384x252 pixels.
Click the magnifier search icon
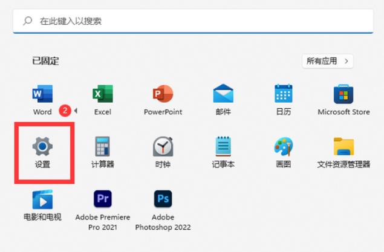28,21
